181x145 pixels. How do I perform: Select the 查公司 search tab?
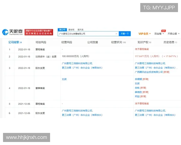click(62, 30)
